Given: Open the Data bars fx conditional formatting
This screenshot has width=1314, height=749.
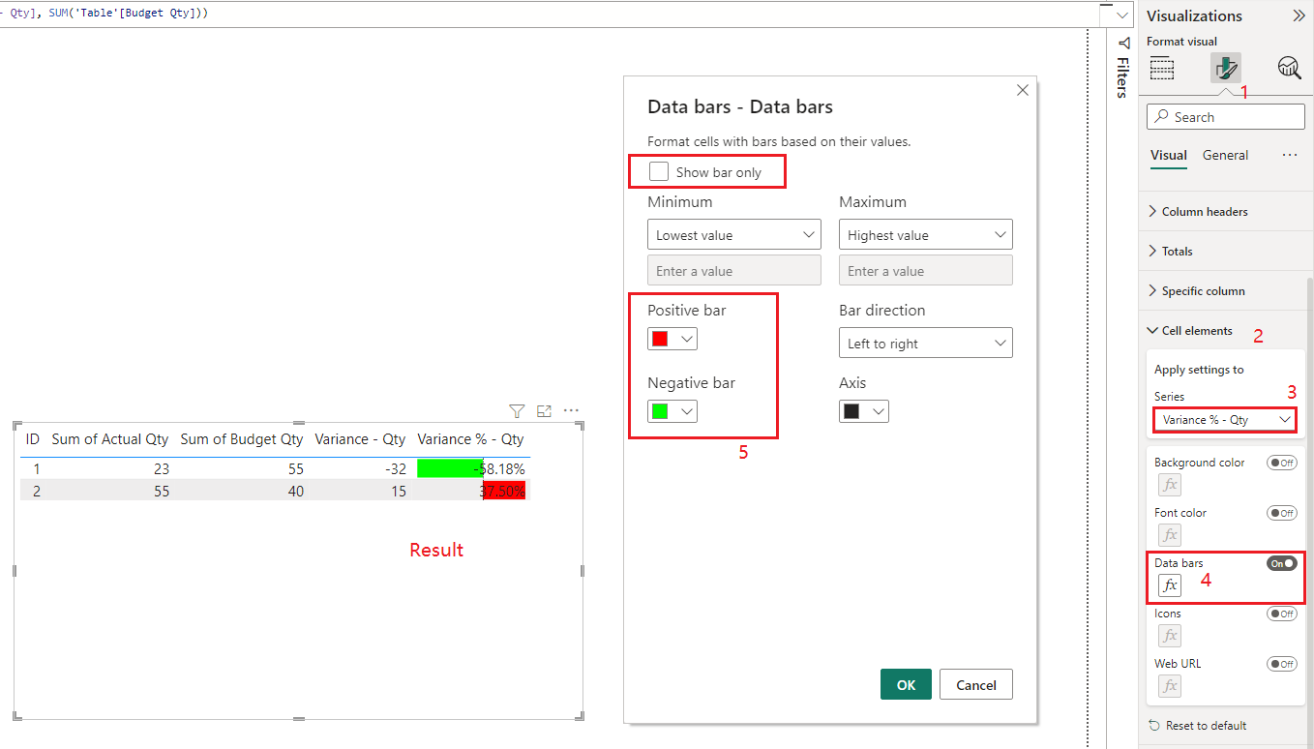Looking at the screenshot, I should pos(1170,584).
